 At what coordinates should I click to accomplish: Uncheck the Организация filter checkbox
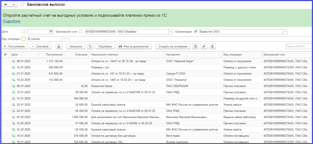click(x=196, y=31)
